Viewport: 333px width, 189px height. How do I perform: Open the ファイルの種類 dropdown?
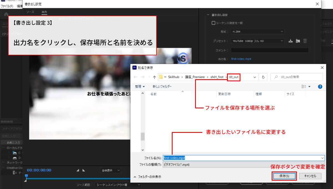click(x=244, y=165)
